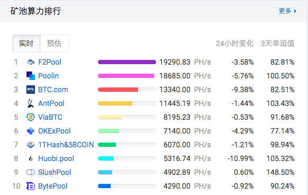Screen dimensions: 308x195
Task: Click the cyan Huobi.pool hashrate bar
Action: [x=106, y=158]
